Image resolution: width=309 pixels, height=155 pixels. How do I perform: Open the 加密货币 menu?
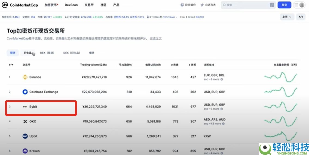point(51,5)
